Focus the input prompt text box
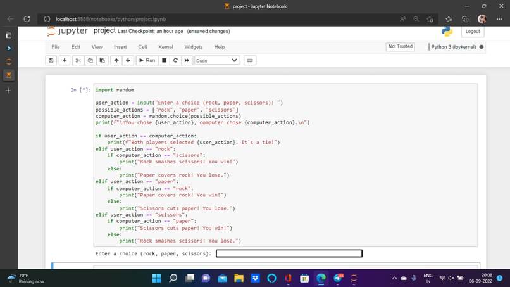Image resolution: width=510 pixels, height=287 pixels. pyautogui.click(x=289, y=253)
